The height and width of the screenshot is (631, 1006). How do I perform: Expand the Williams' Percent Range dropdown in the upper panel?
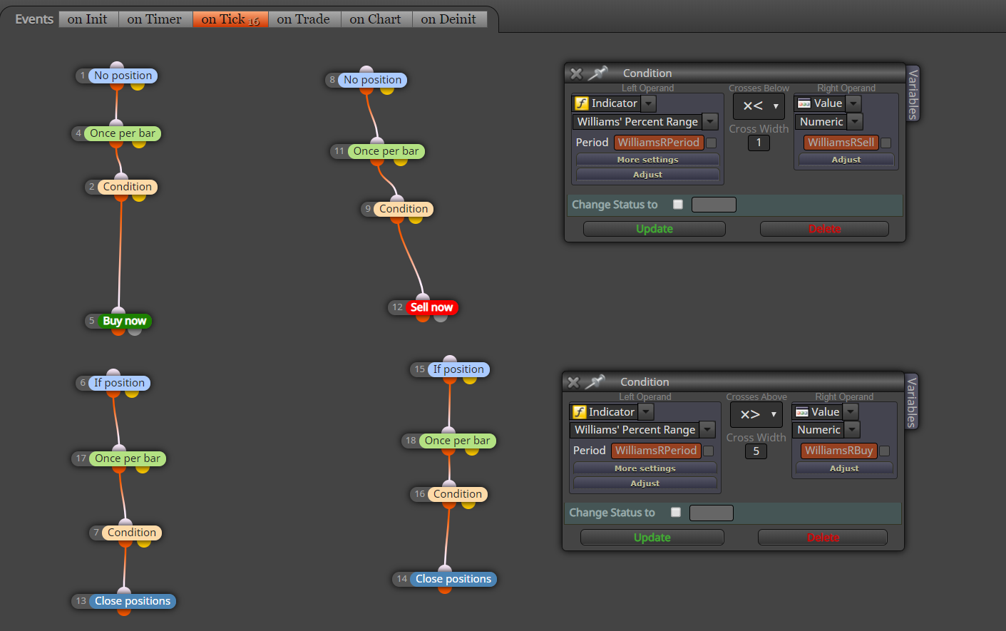click(710, 122)
